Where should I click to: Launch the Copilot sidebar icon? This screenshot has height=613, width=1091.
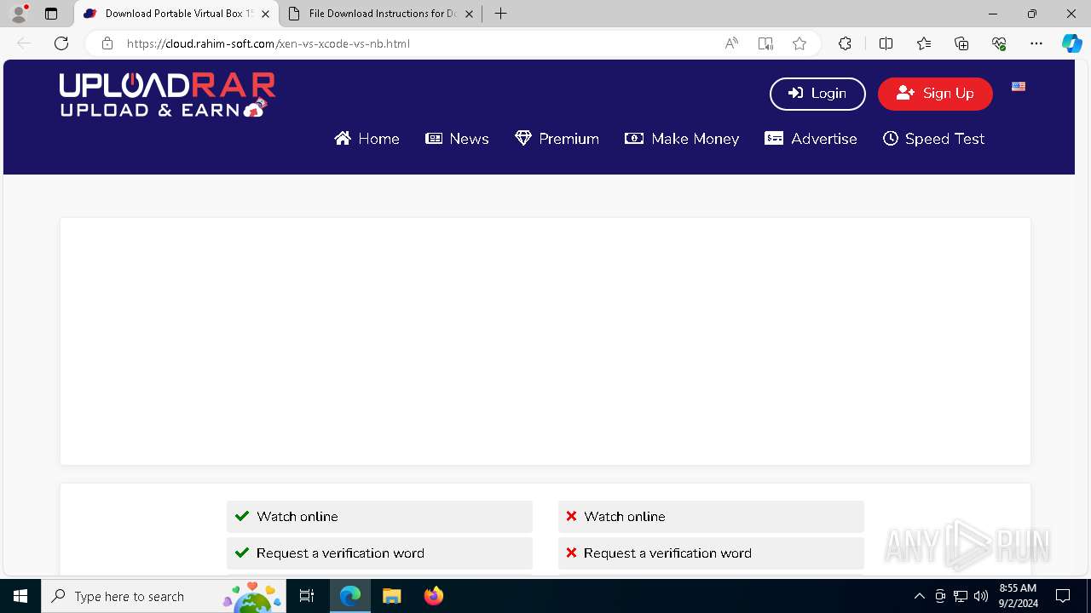[x=1071, y=43]
